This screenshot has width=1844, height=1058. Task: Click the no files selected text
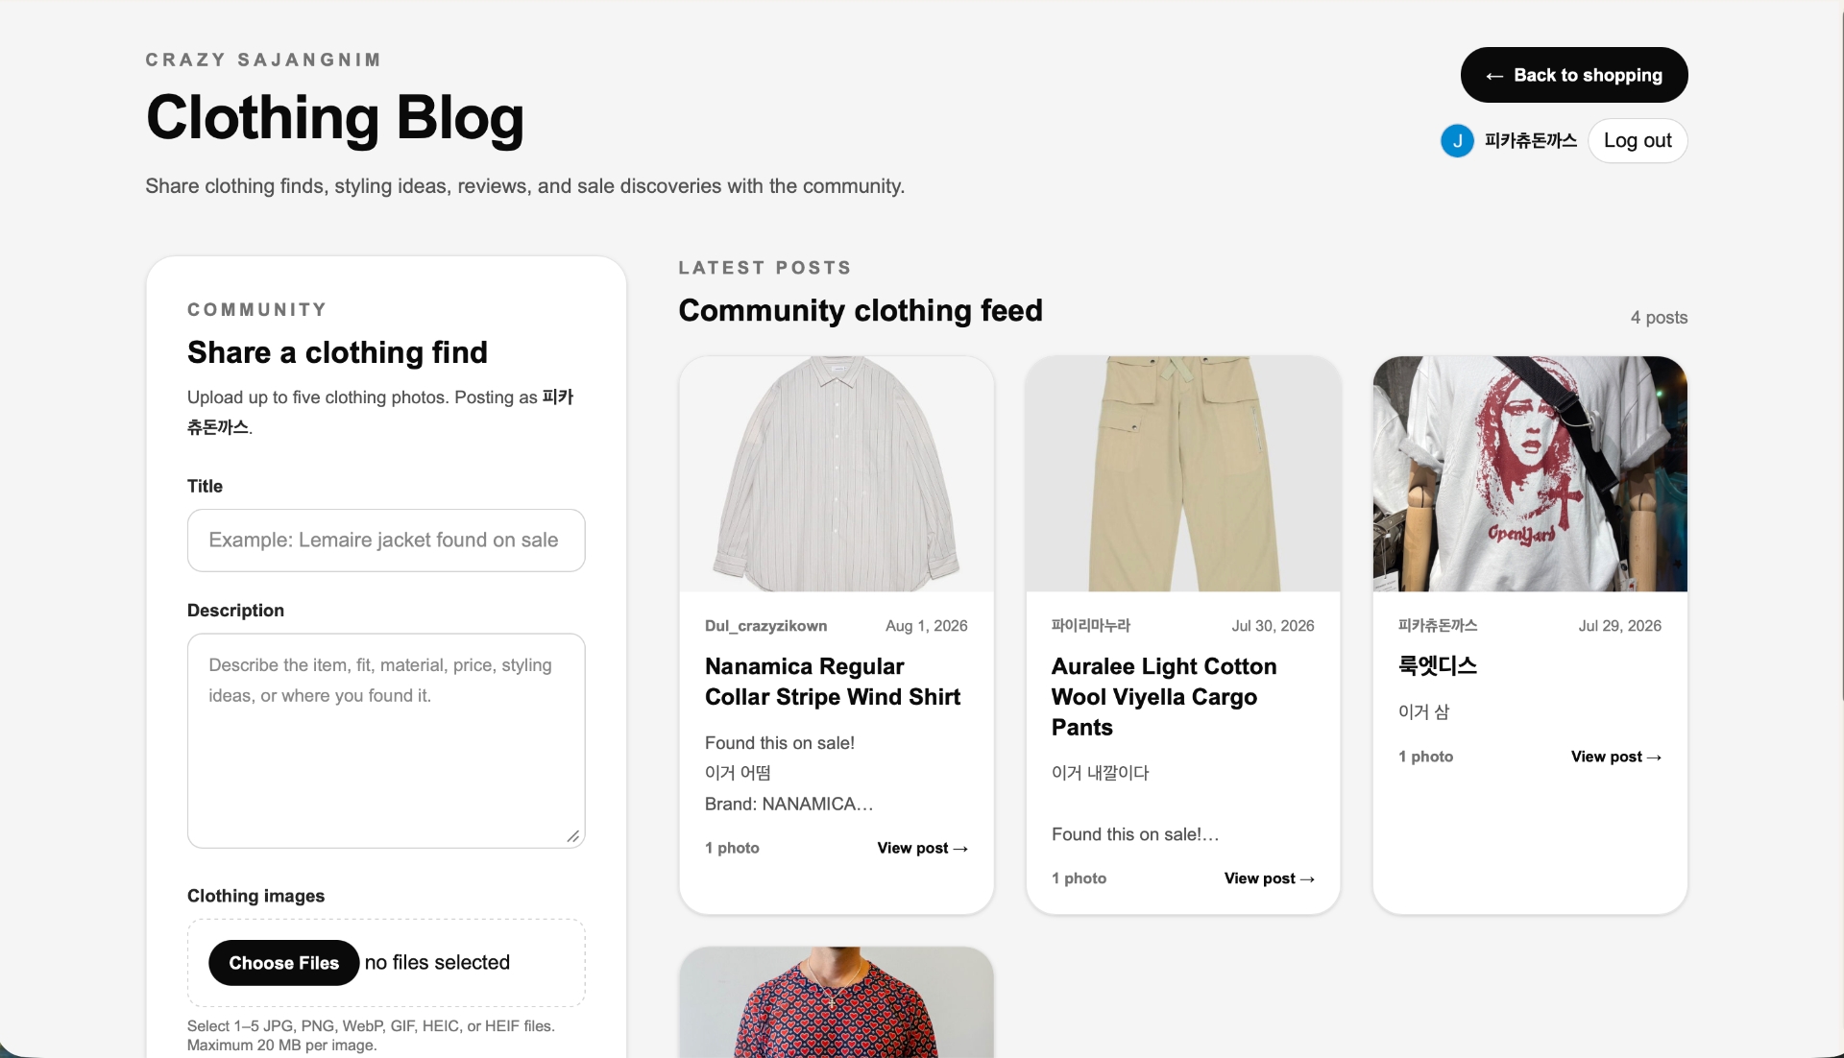(x=437, y=963)
